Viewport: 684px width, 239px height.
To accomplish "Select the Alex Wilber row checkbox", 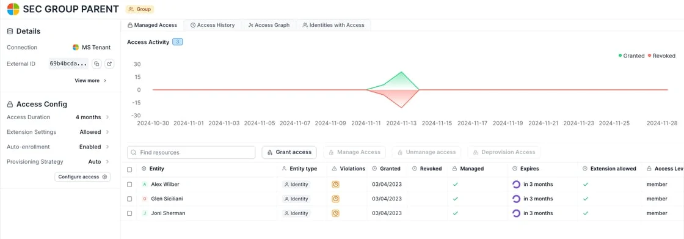I will pyautogui.click(x=129, y=185).
